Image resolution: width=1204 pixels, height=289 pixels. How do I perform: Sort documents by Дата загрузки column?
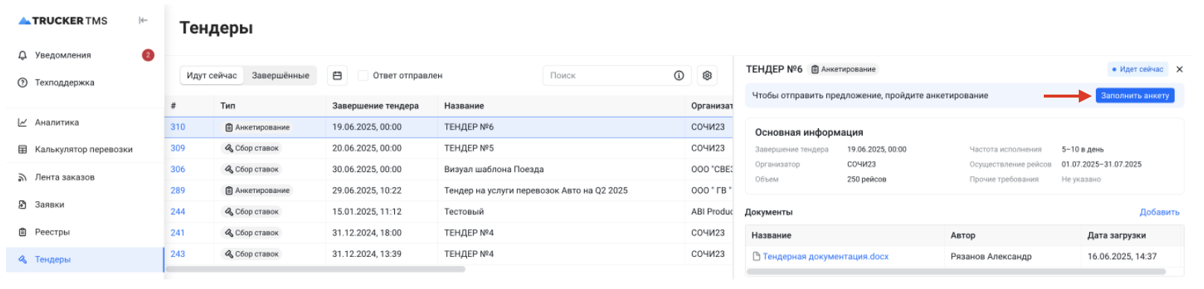click(1116, 235)
